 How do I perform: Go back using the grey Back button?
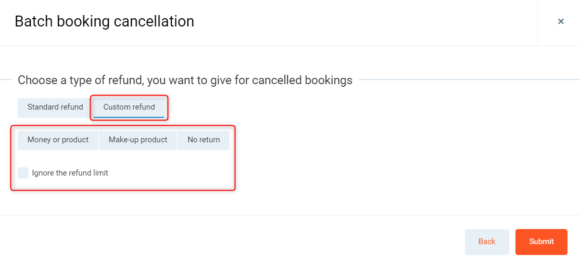coord(487,242)
